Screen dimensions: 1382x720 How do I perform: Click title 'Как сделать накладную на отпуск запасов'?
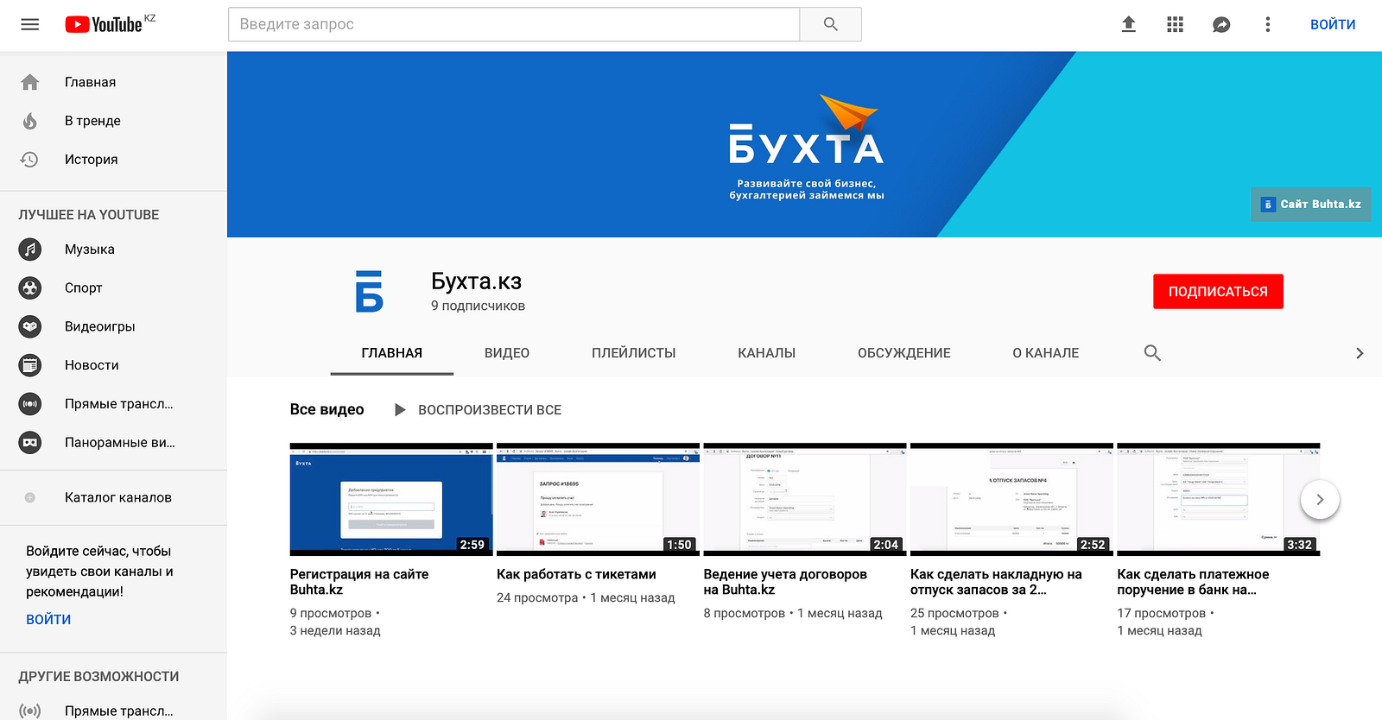(x=996, y=582)
